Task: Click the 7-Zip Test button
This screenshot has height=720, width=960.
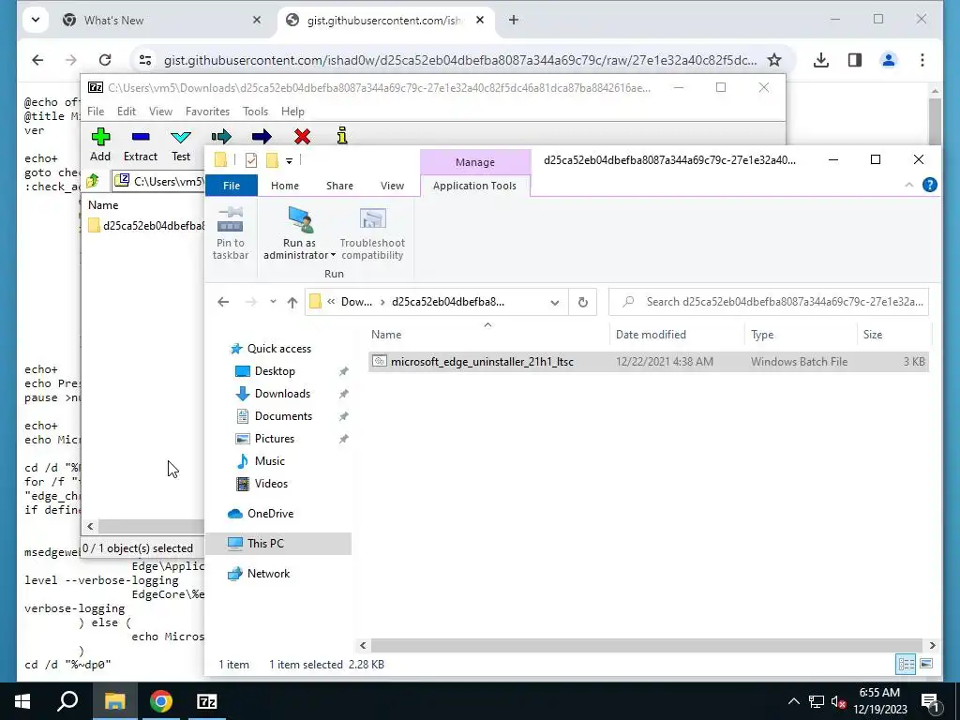Action: pyautogui.click(x=181, y=145)
